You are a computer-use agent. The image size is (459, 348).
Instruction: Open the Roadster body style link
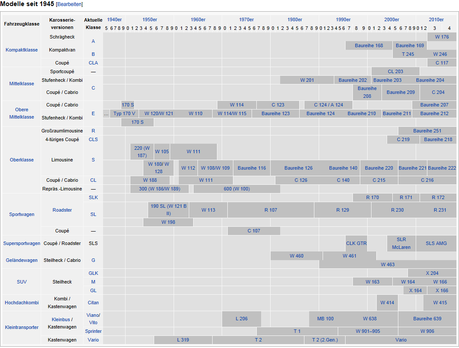[x=62, y=210]
